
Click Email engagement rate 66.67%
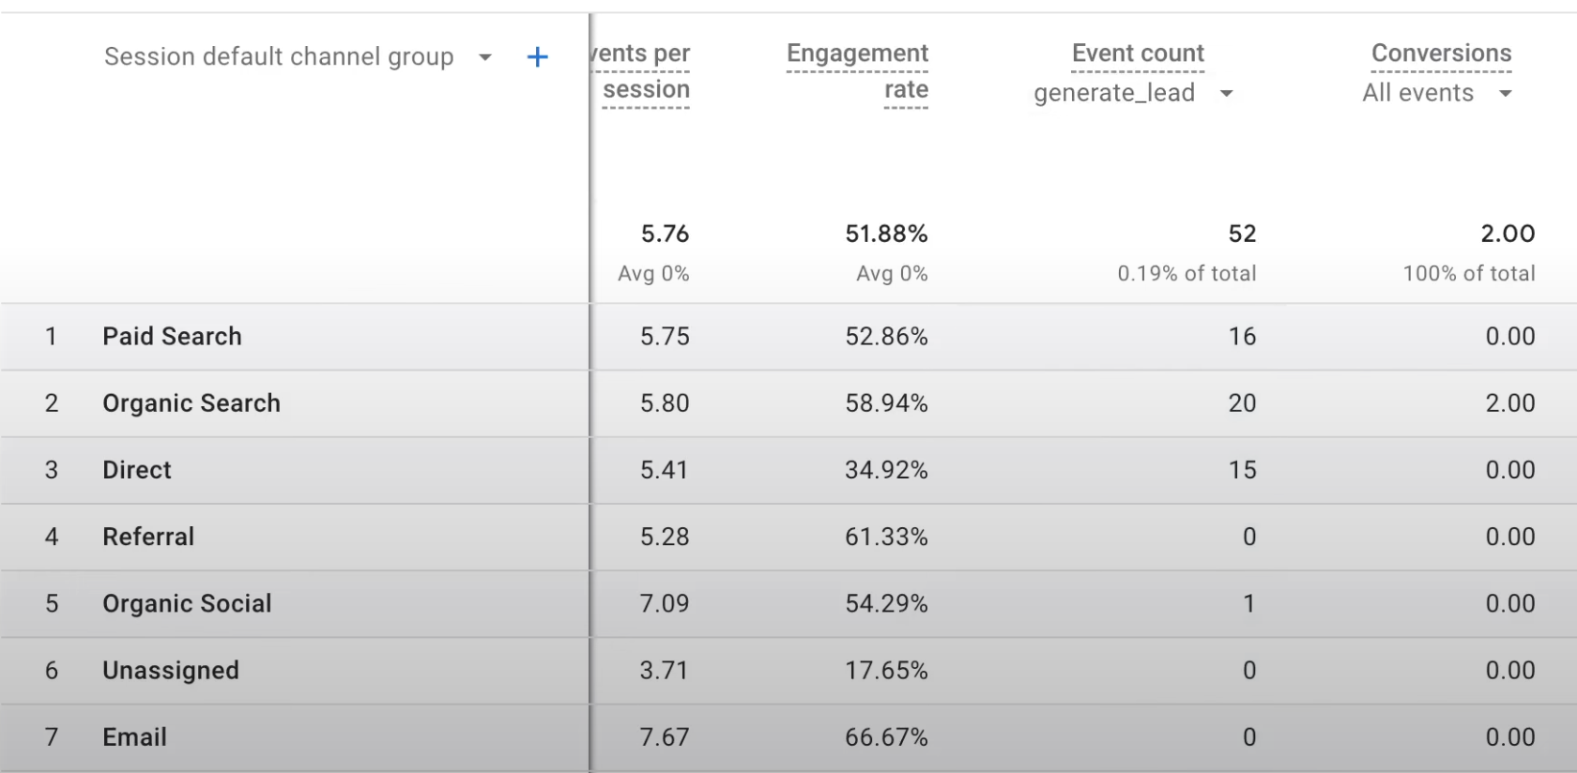885,737
